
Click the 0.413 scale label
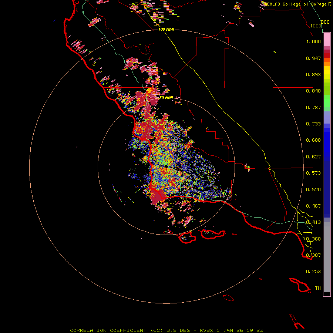[x=313, y=222]
